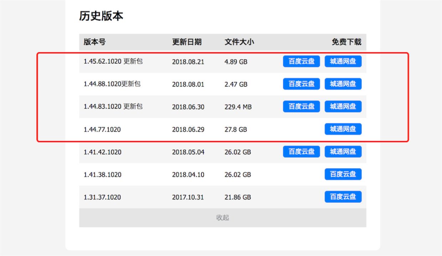Click 百度云盘 for 1.44.88.1020更新包
Viewport: 442px width, 256px height.
(x=302, y=84)
